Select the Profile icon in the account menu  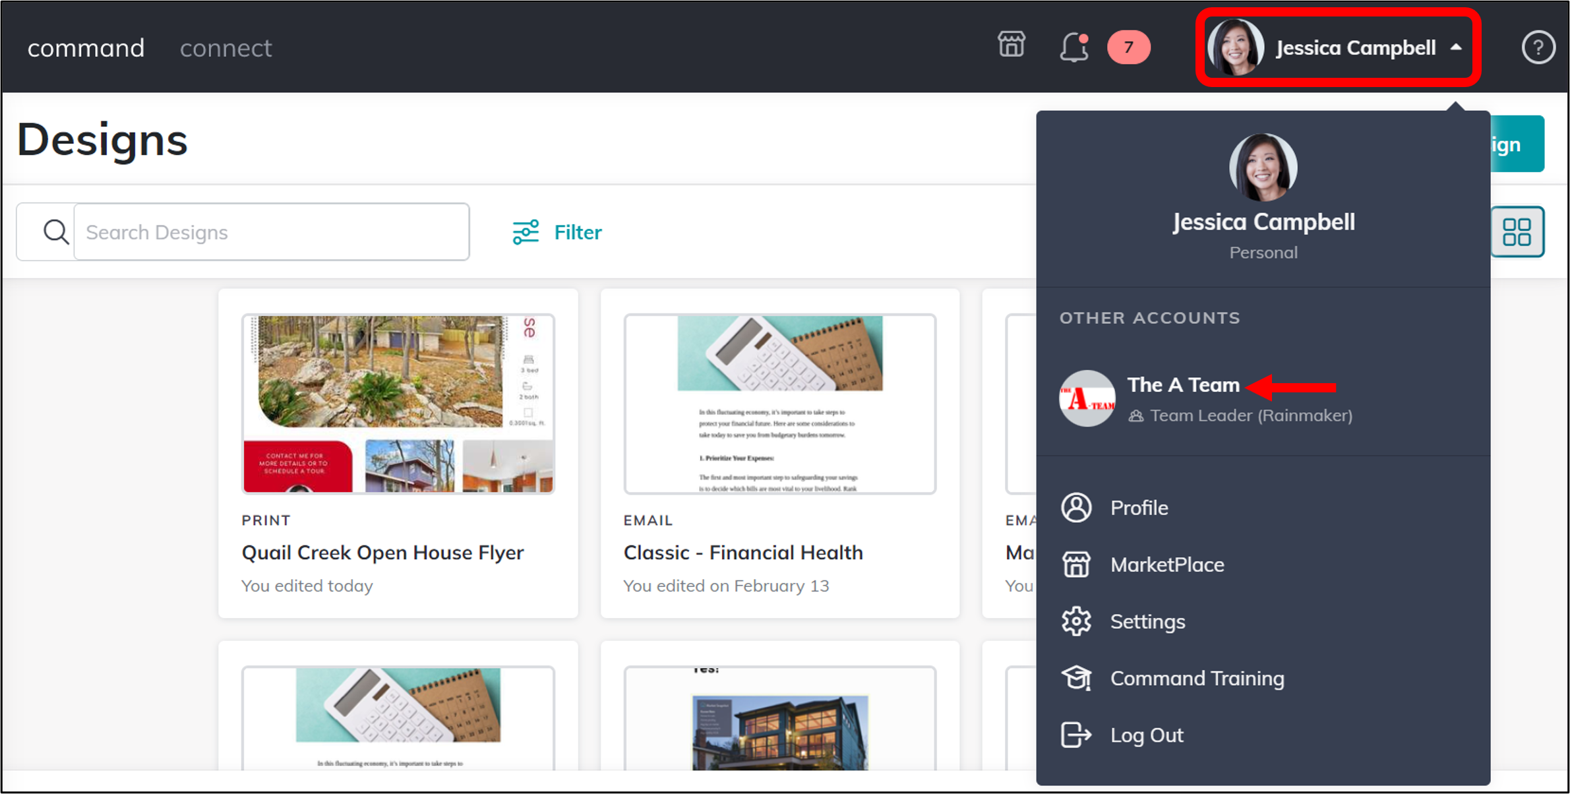click(x=1075, y=508)
